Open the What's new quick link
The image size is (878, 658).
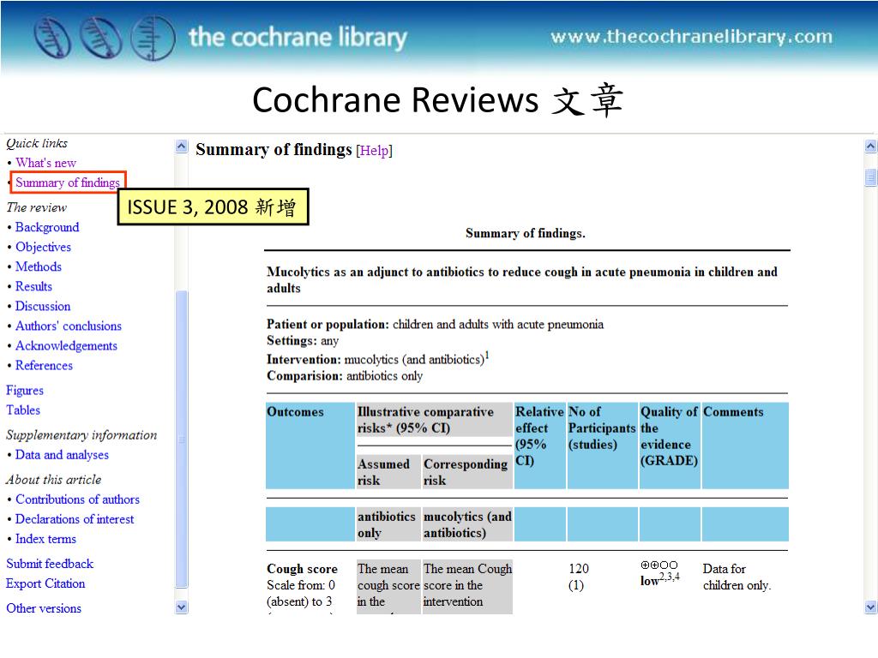pos(45,163)
